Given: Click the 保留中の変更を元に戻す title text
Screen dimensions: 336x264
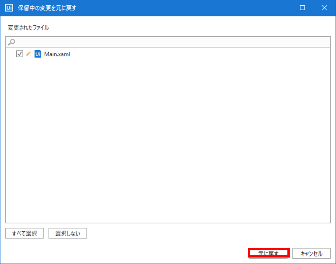Looking at the screenshot, I should click(x=47, y=8).
